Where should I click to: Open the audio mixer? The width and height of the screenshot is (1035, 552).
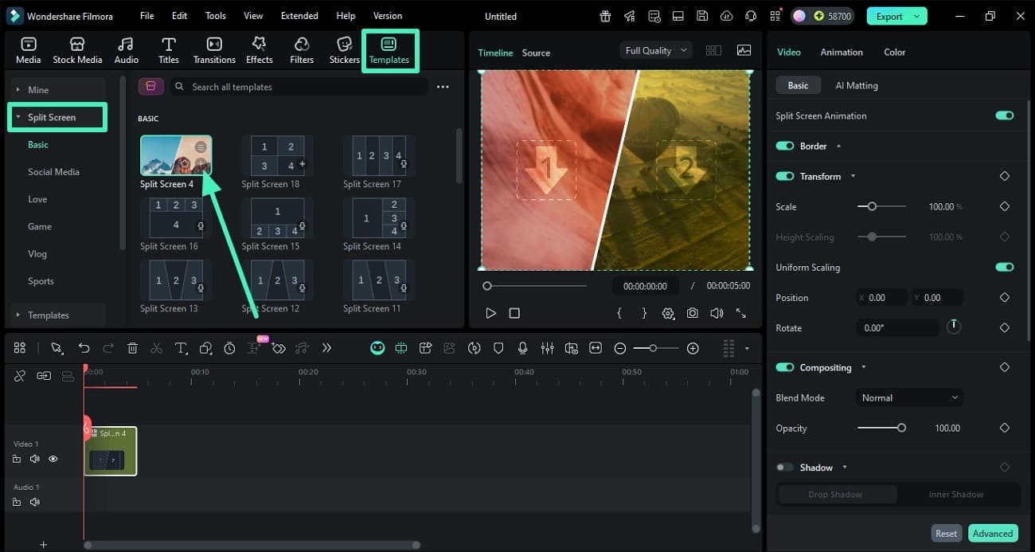(547, 348)
